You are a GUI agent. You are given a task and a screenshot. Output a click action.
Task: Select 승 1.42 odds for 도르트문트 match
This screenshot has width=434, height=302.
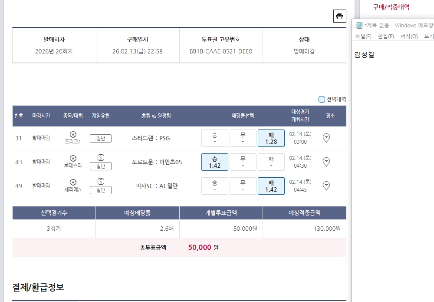click(x=214, y=162)
